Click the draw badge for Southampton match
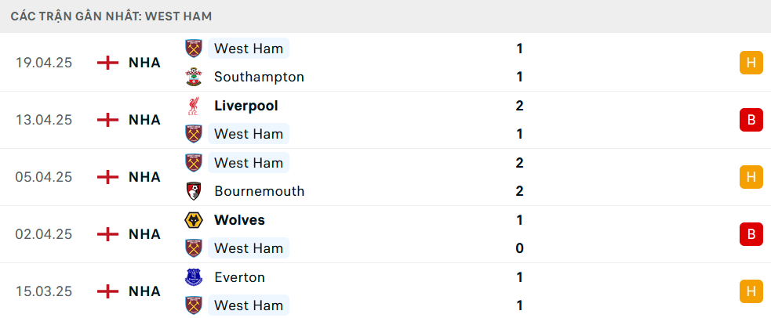 [x=751, y=63]
